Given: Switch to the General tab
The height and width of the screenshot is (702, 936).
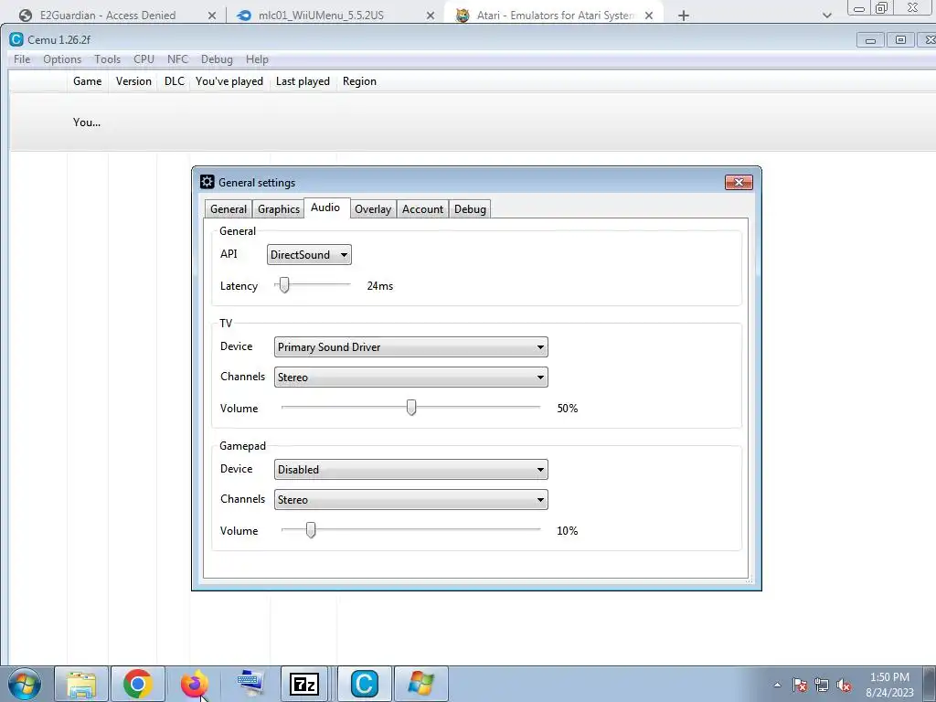Looking at the screenshot, I should click(228, 209).
